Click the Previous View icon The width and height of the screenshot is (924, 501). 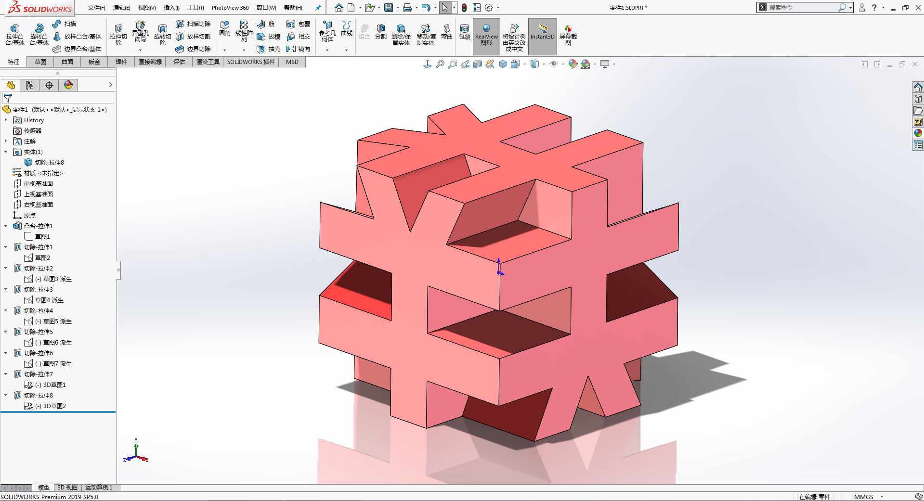[465, 64]
